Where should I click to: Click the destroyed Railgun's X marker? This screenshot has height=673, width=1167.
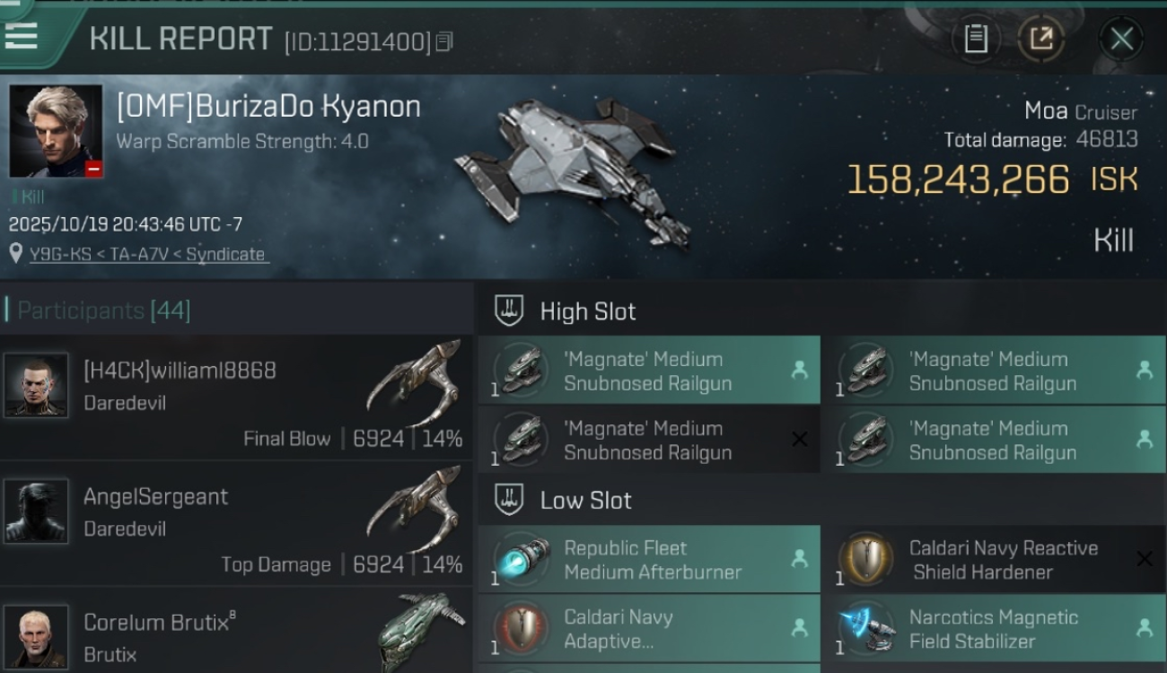pyautogui.click(x=799, y=439)
